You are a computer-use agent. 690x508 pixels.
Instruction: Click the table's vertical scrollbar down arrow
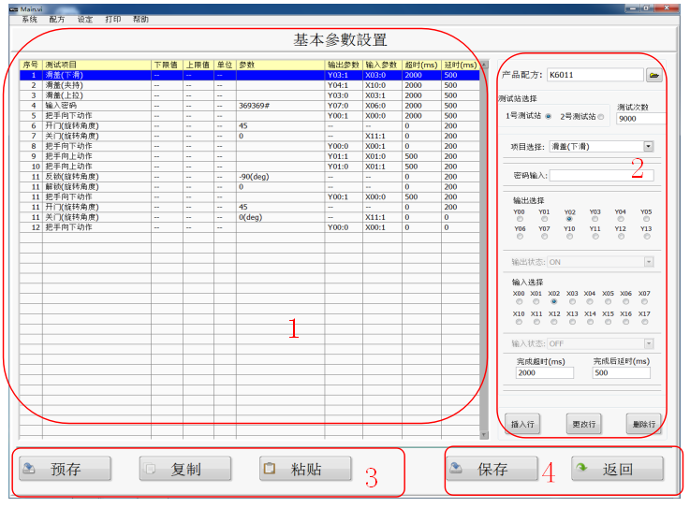coord(483,434)
